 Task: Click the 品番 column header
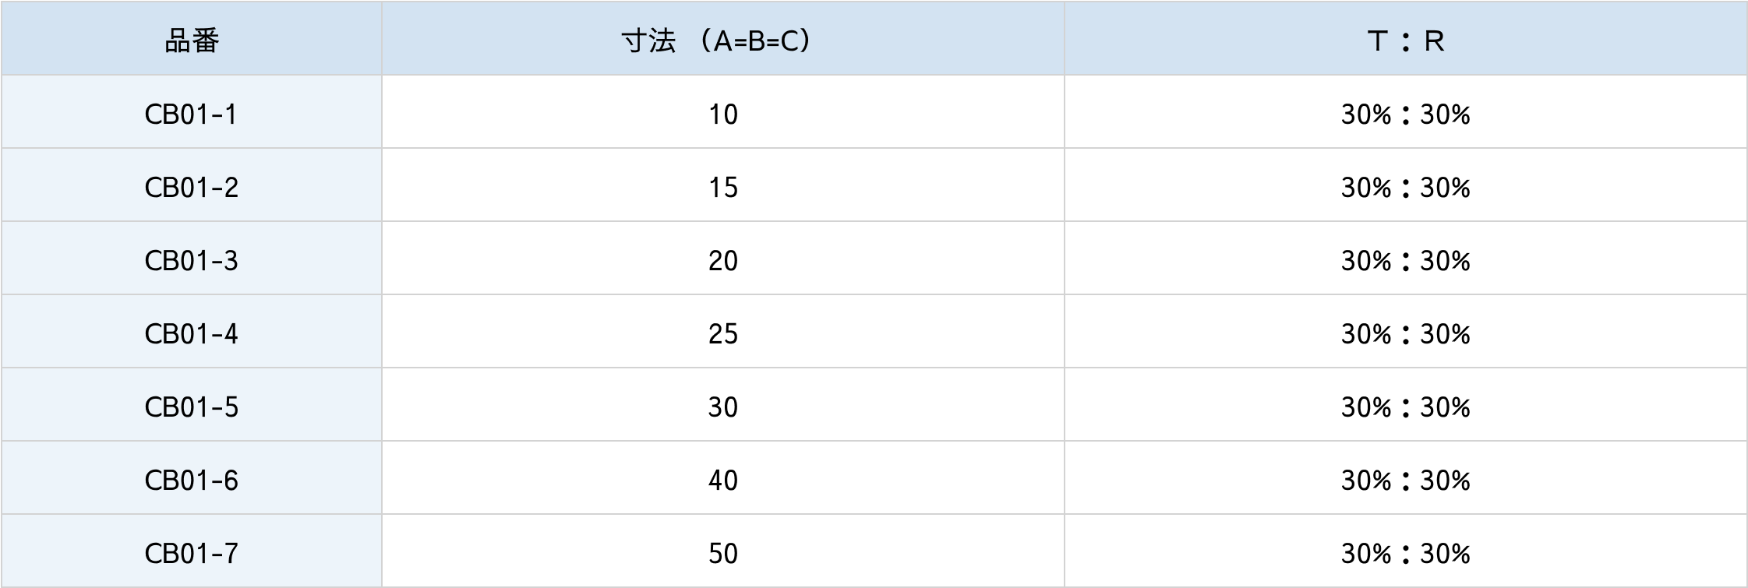192,40
